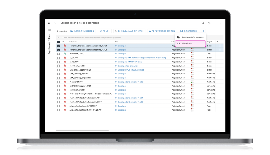Click the Exportieren button
The width and height of the screenshot is (270, 155).
tap(189, 31)
